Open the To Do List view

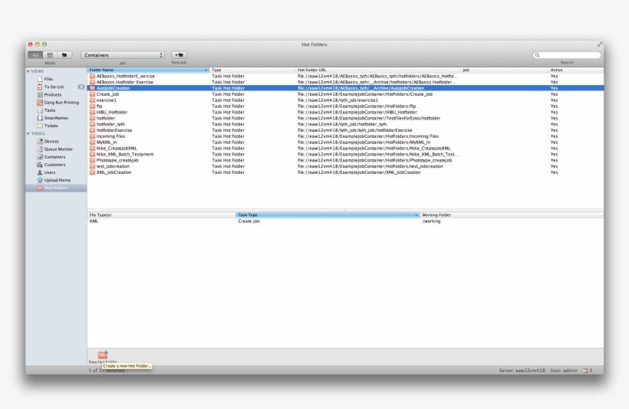pos(54,87)
